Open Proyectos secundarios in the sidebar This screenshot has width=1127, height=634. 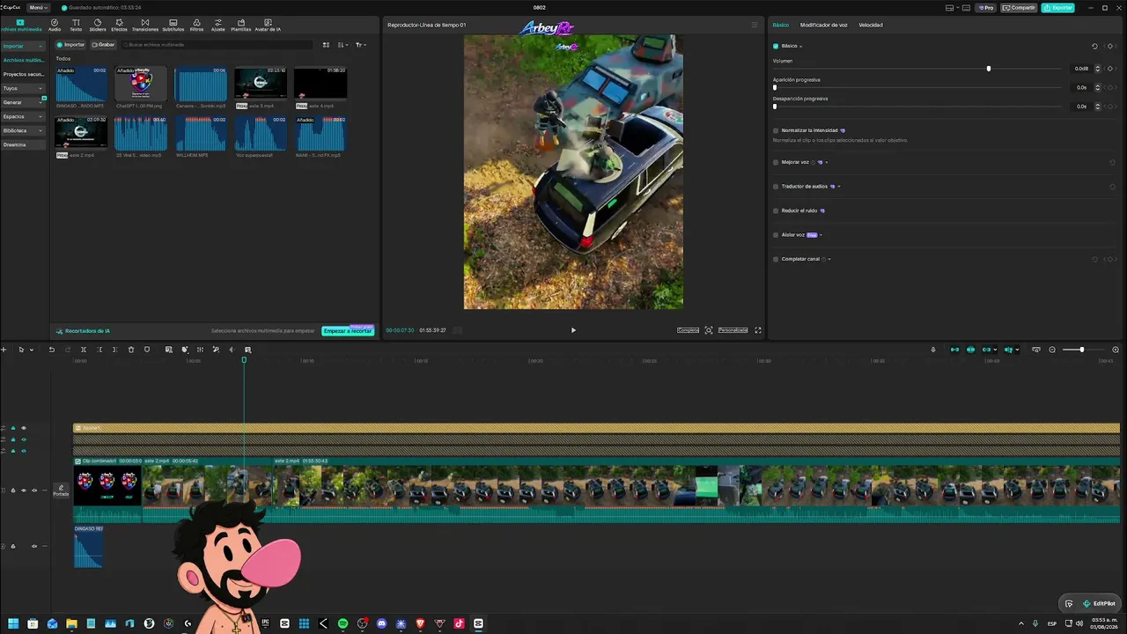[23, 74]
